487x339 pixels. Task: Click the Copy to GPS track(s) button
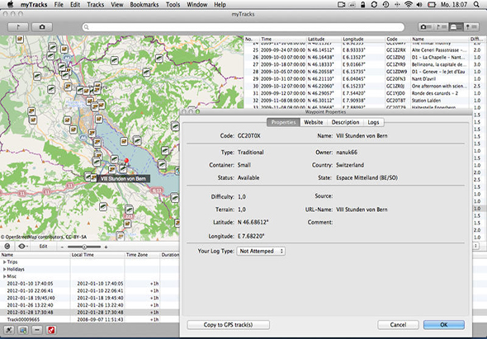[x=229, y=325]
